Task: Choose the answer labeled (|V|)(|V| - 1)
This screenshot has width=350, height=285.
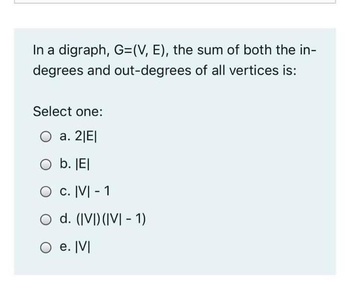Action: pos(111,219)
